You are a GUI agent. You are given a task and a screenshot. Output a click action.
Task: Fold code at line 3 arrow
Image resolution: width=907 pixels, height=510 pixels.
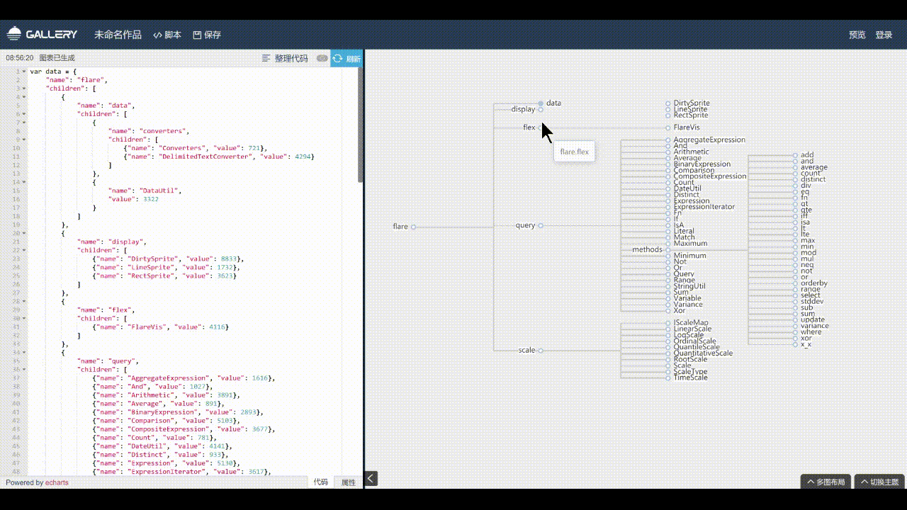point(24,89)
